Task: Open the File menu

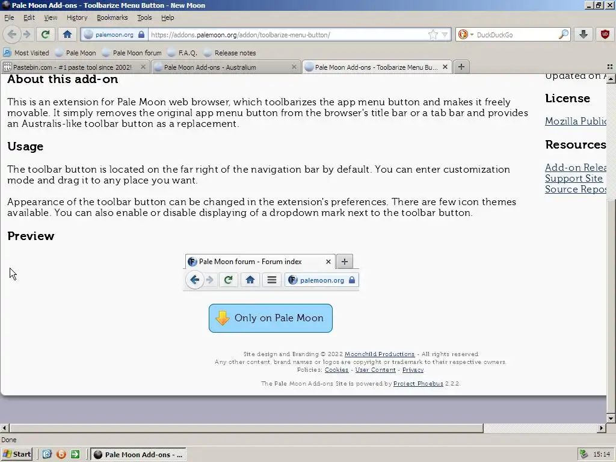Action: 9,17
